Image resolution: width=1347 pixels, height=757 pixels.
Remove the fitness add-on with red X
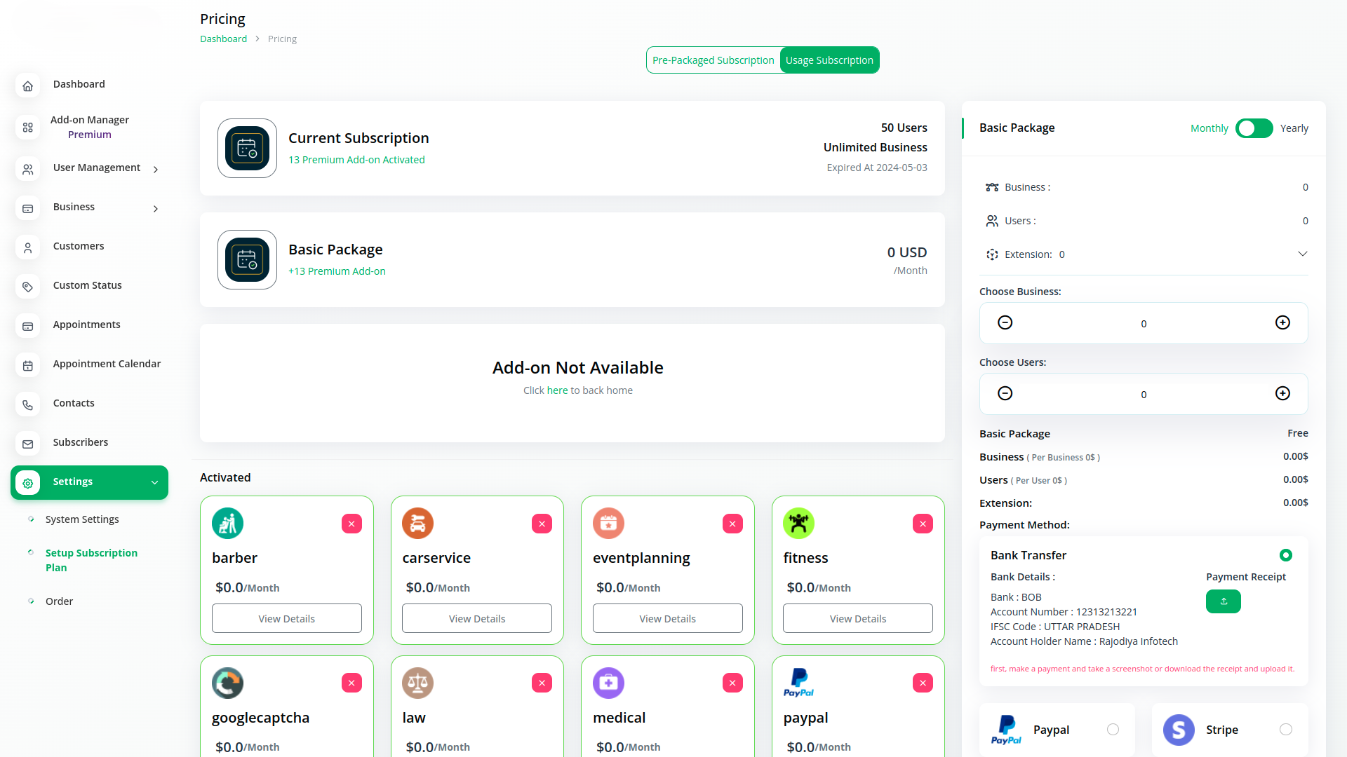point(923,524)
